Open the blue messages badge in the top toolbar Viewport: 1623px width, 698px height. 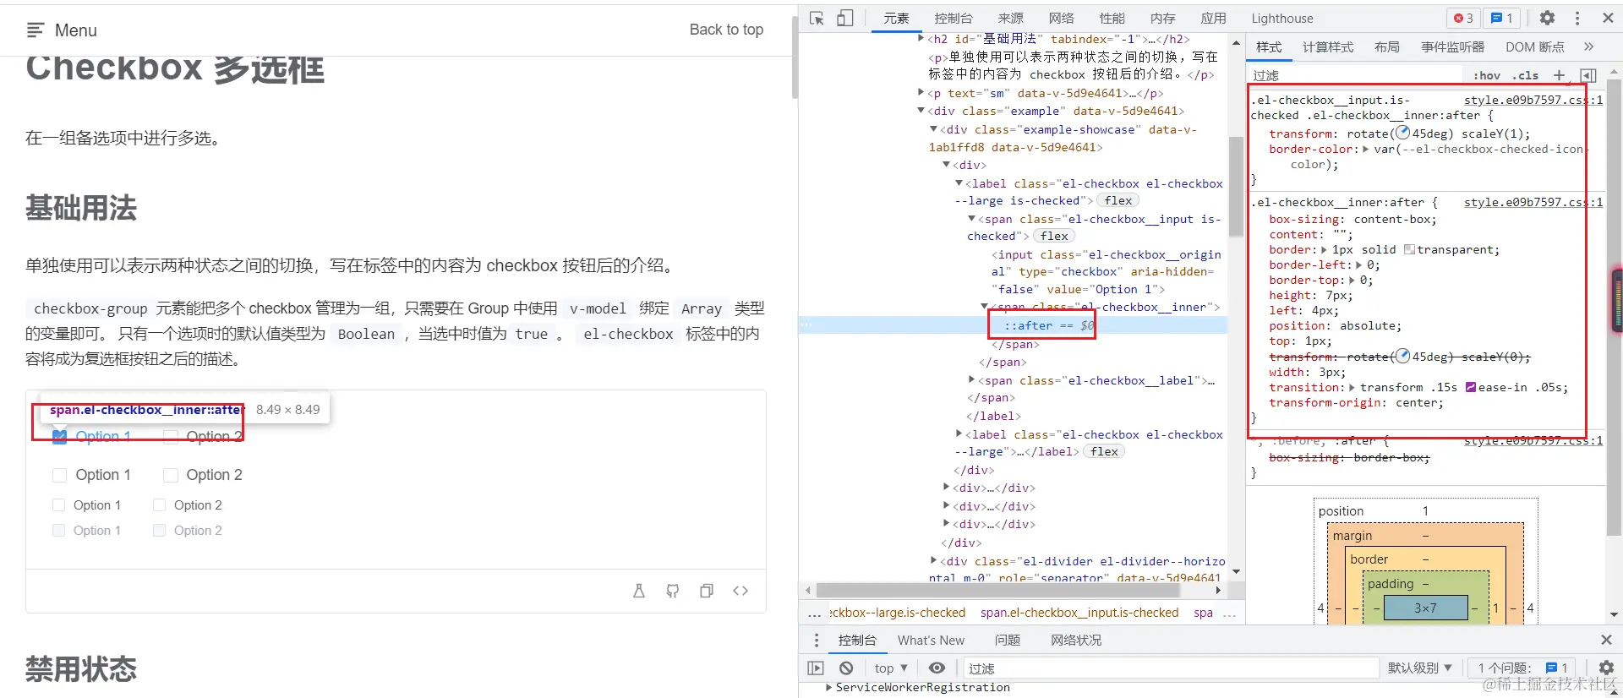(1501, 18)
